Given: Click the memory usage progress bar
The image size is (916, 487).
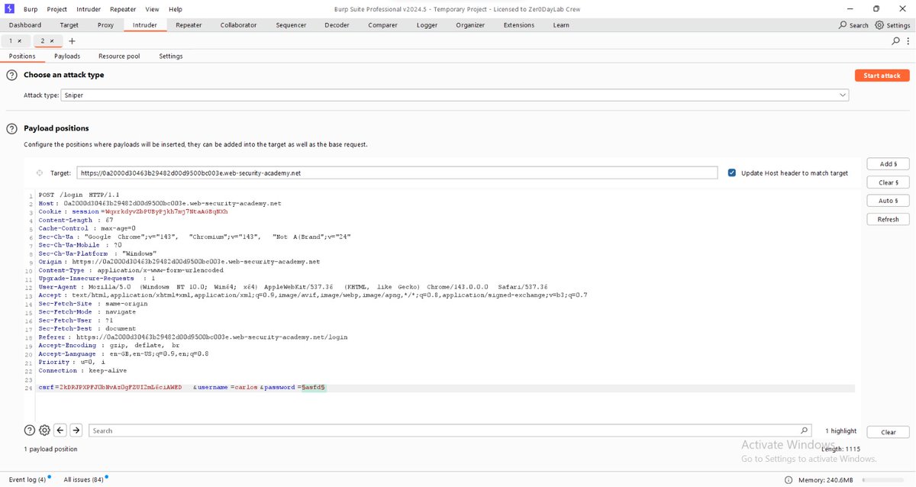Looking at the screenshot, I should point(882,480).
